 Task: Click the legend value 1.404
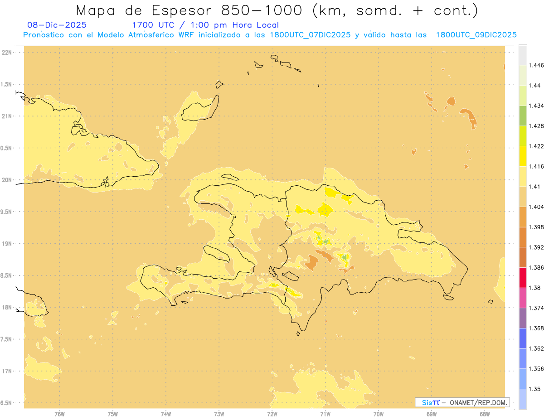pyautogui.click(x=536, y=207)
